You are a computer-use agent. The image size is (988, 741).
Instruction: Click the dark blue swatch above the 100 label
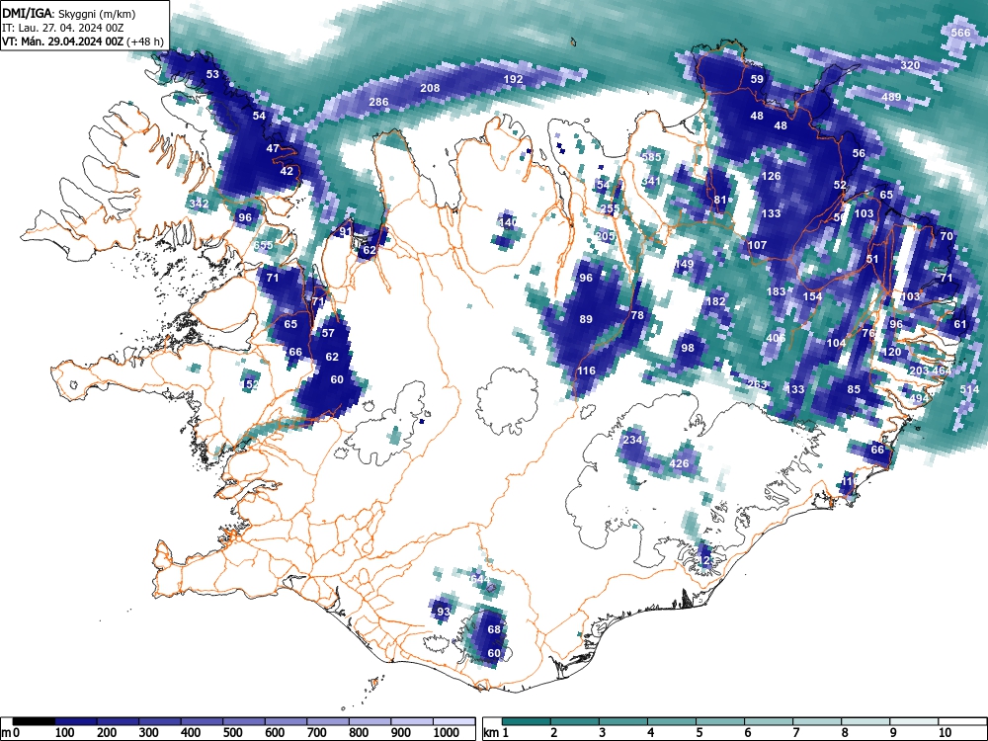(x=76, y=721)
